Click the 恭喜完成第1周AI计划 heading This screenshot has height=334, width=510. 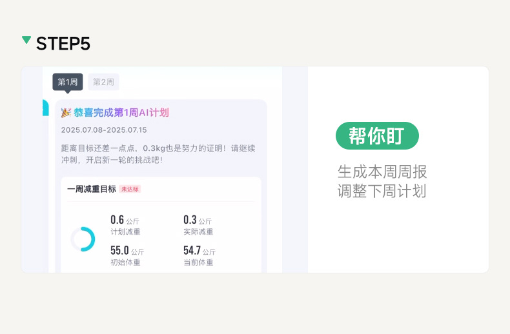(121, 113)
